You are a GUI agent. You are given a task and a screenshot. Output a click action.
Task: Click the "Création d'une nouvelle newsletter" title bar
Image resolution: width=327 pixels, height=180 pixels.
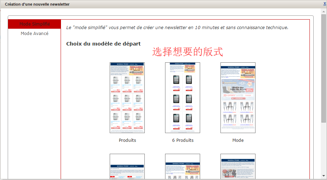(37, 4)
